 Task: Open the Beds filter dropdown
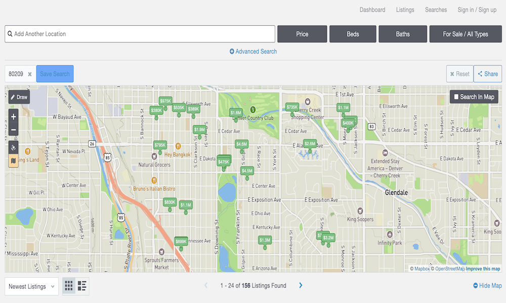(353, 34)
